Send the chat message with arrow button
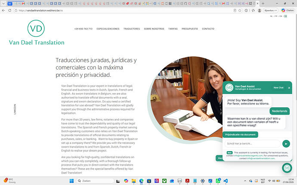Image resolution: width=297 pixels, height=185 pixels. (x=286, y=144)
